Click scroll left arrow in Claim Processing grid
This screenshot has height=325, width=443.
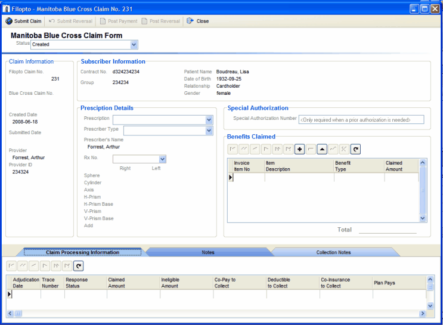(x=10, y=313)
